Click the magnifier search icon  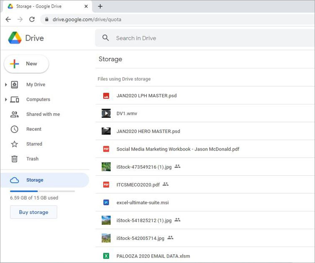tap(105, 38)
